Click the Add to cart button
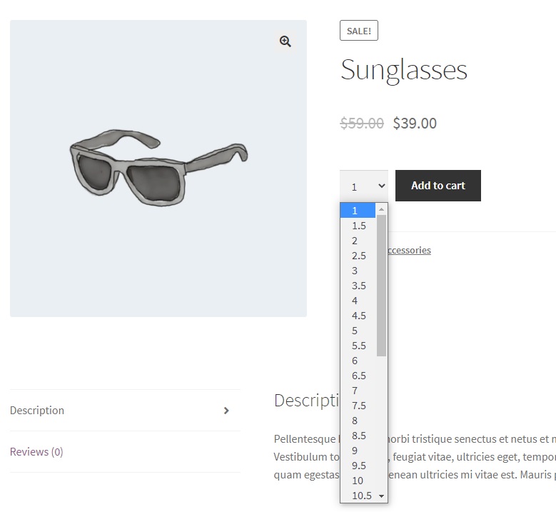 click(x=438, y=186)
